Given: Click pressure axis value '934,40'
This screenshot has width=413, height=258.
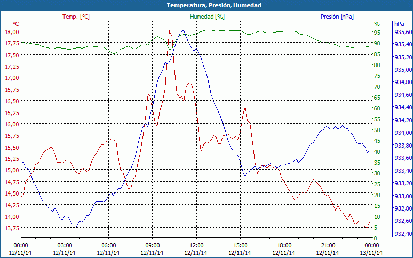Looking at the screenshot, I should coord(403,107).
